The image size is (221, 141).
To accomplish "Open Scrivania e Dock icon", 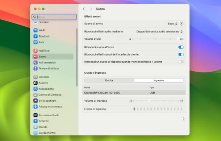I will click(36, 115).
